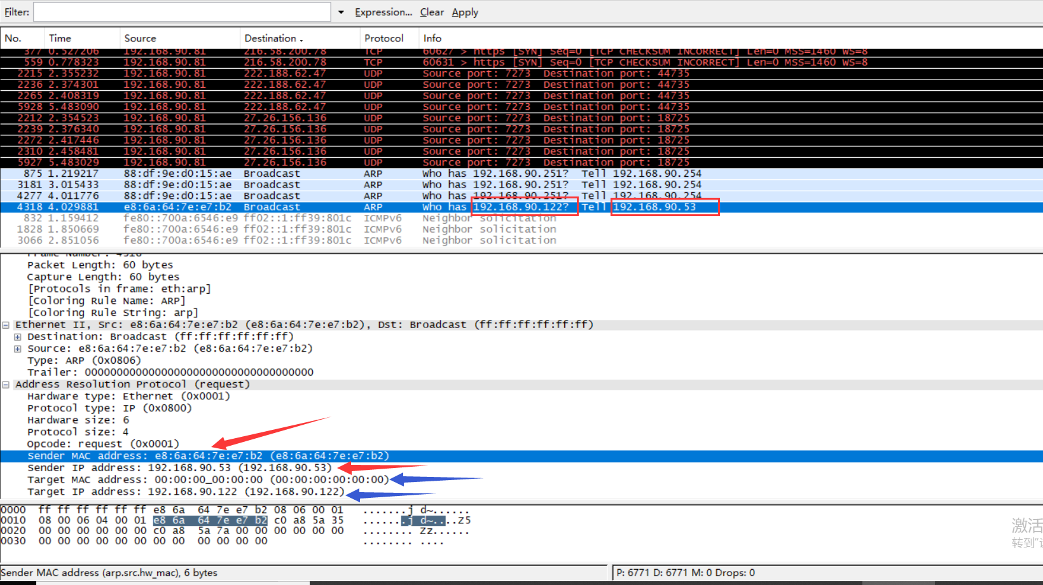Expand the Source: e8:6a:64:7e:e7:b2 node
The image size is (1043, 585).
pyautogui.click(x=18, y=349)
